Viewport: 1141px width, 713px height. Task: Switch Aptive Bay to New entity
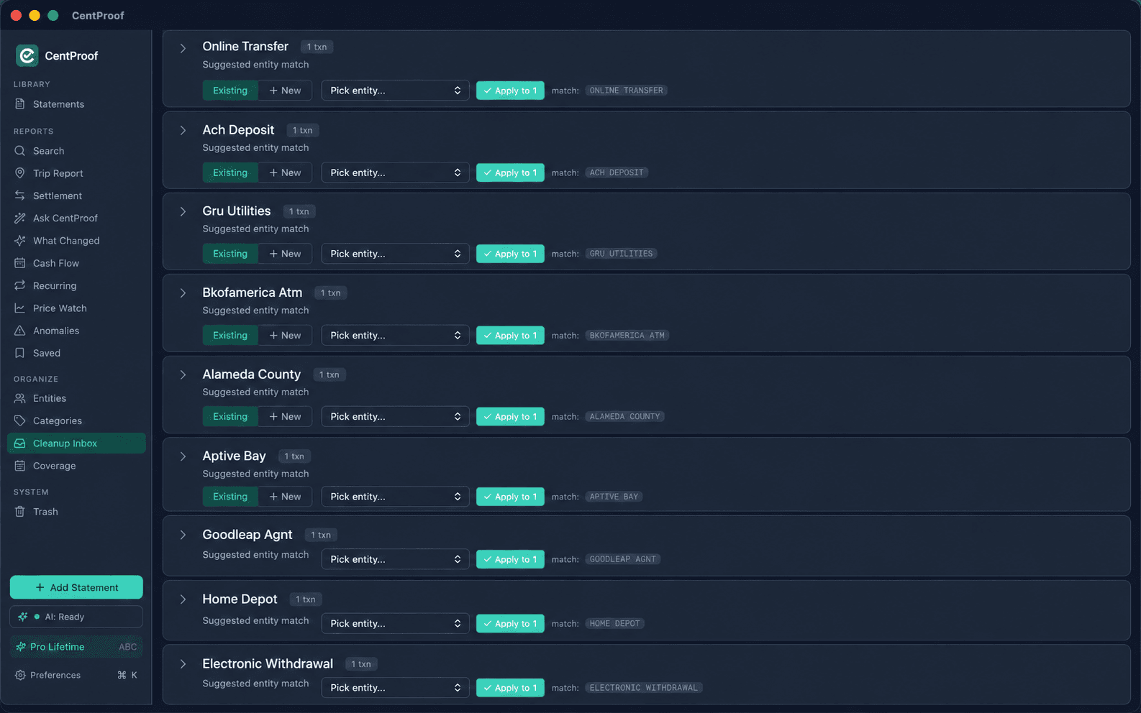pos(285,497)
